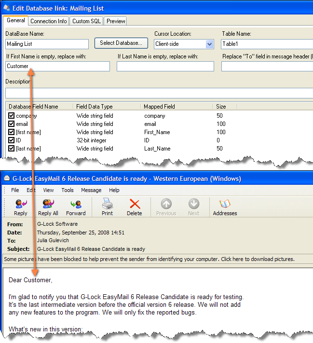Open the Edit menu in mail window

point(31,190)
